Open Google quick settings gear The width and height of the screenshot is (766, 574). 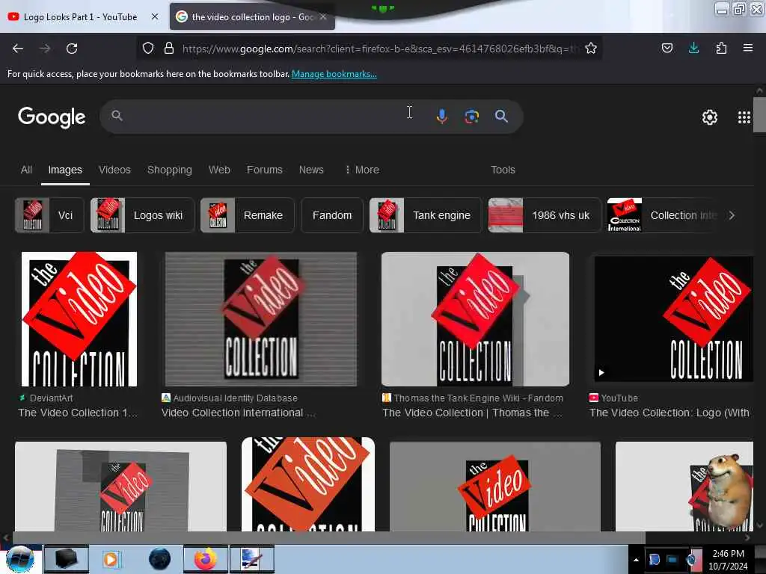click(x=709, y=117)
